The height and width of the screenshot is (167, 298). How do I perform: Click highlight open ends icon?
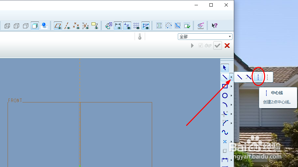coord(168,26)
